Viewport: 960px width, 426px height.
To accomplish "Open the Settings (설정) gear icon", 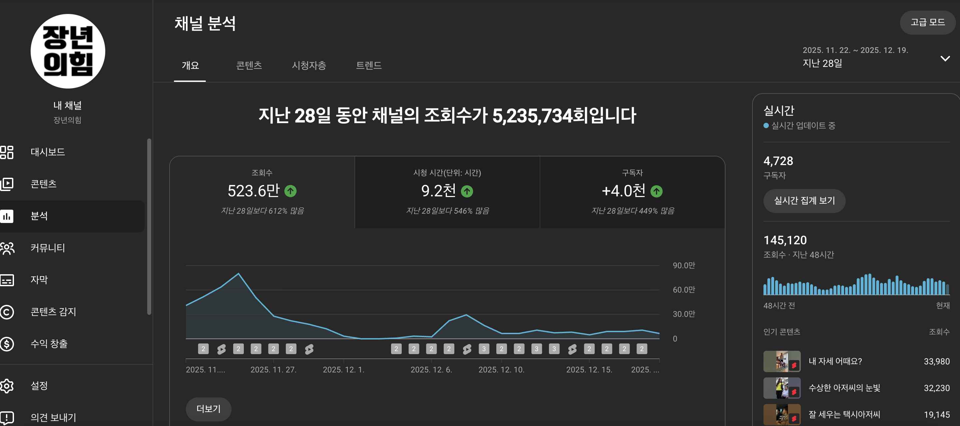I will 7,386.
